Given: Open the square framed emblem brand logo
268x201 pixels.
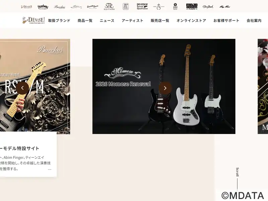Looking at the screenshot, I should [126, 7].
